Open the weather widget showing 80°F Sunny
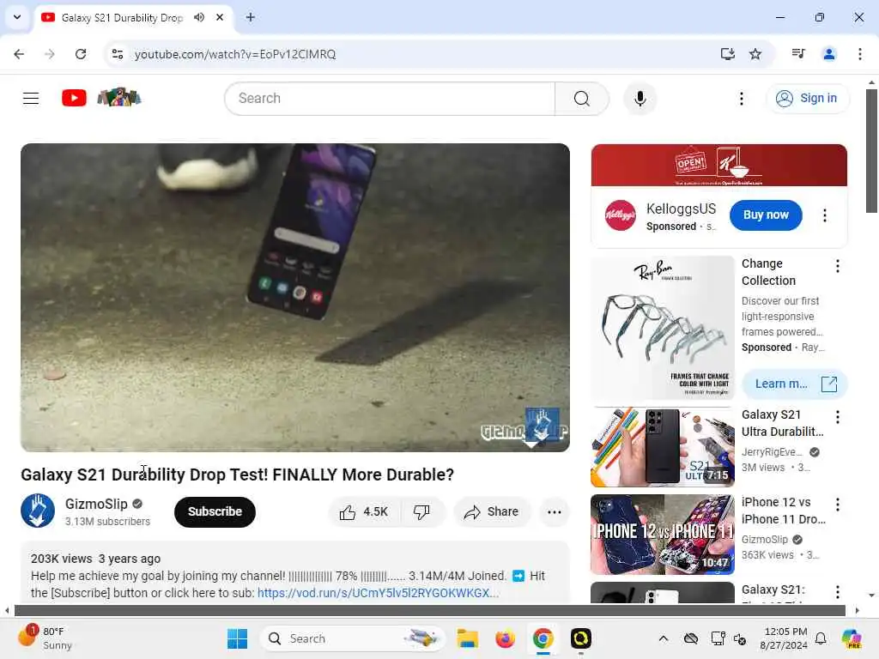 point(46,638)
